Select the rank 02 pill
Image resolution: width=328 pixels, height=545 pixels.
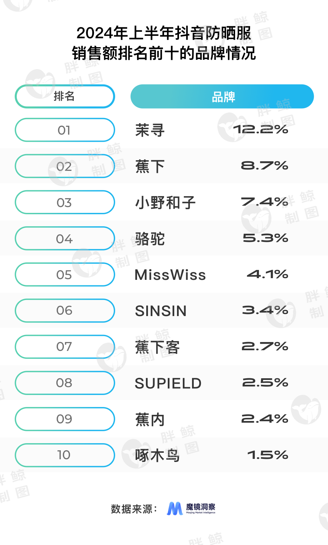pos(65,166)
